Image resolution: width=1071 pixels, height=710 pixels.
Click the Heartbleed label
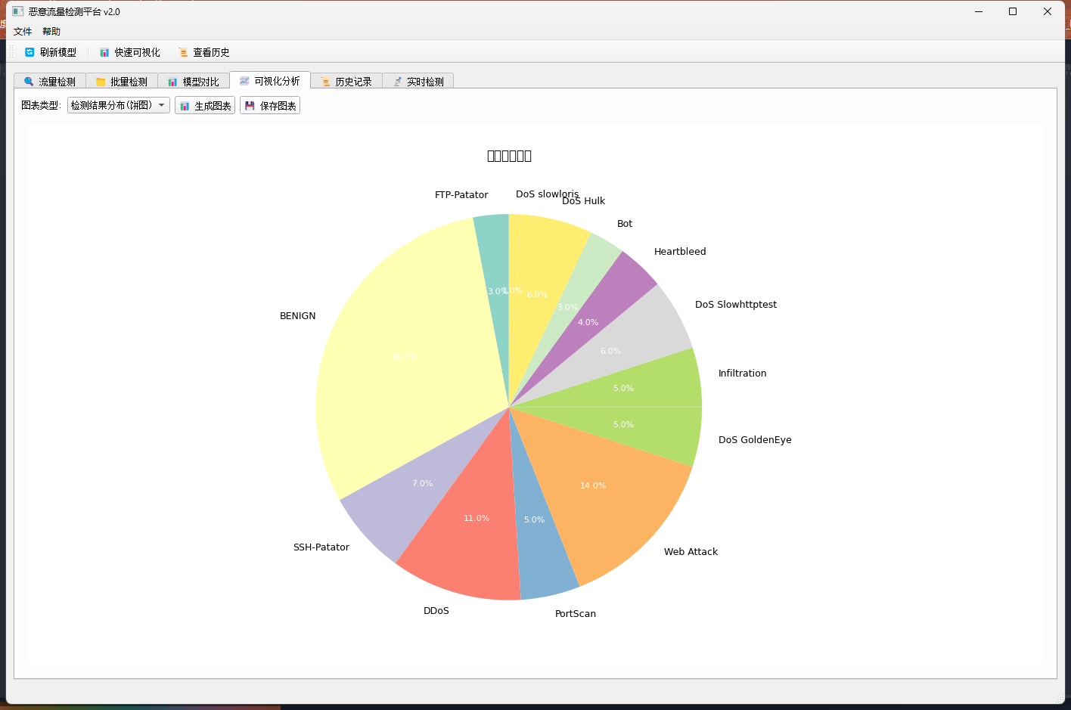pos(680,252)
